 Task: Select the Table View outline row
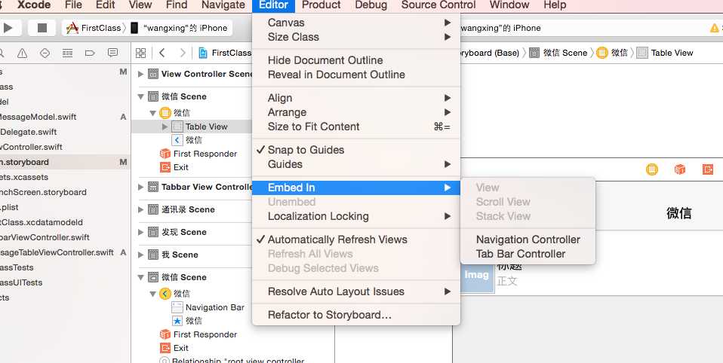pos(192,127)
